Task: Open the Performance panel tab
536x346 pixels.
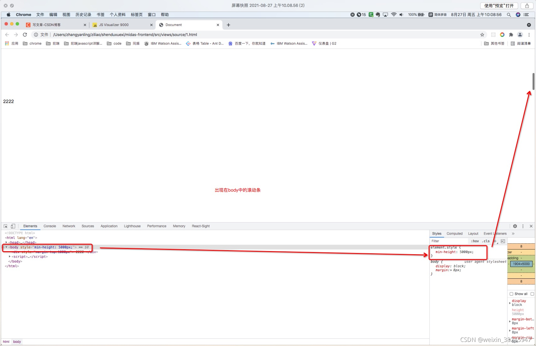Action: point(157,226)
